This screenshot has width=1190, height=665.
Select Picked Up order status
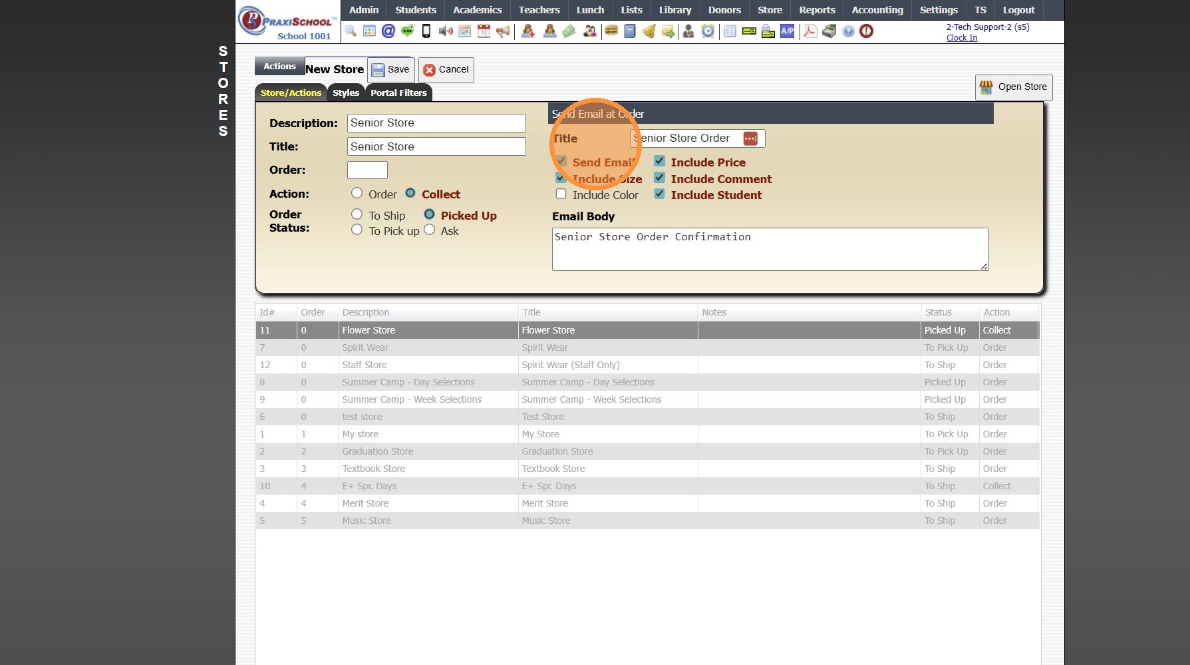pos(430,214)
